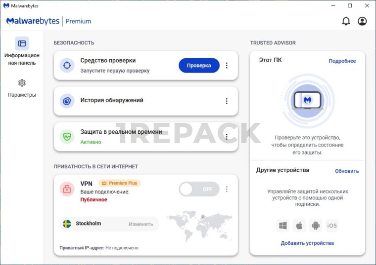The image size is (376, 265).
Task: Open the scanner card three-dots menu
Action: click(x=227, y=65)
